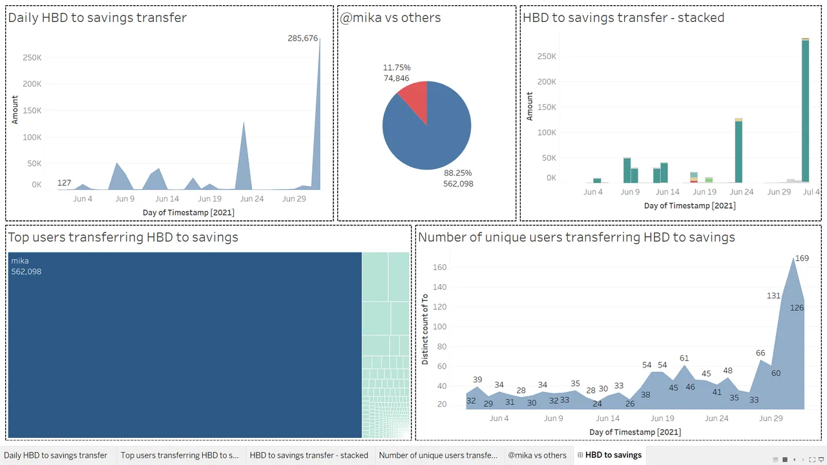Click the 250K tick in Daily transfer chart
The width and height of the screenshot is (827, 465).
(x=32, y=57)
